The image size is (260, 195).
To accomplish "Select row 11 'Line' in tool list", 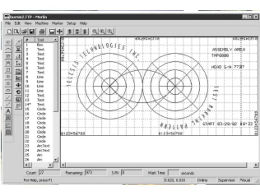I will point(39,91).
